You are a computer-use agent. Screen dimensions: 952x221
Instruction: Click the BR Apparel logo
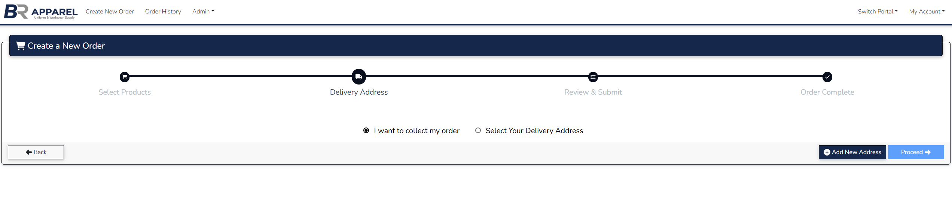(x=40, y=12)
